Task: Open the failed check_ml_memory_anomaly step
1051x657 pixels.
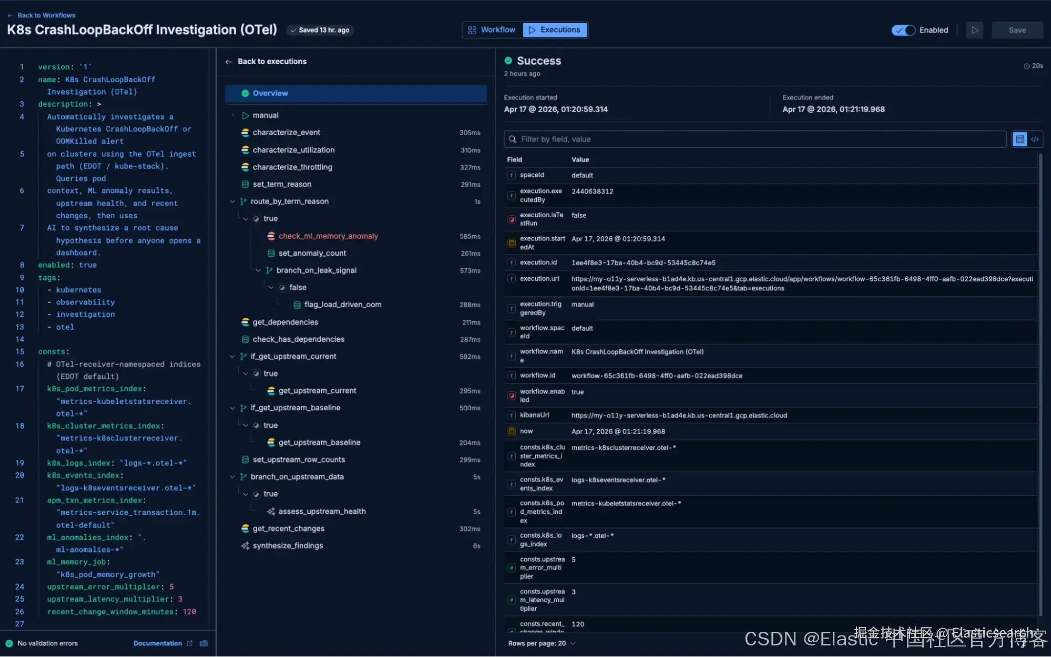Action: 328,236
